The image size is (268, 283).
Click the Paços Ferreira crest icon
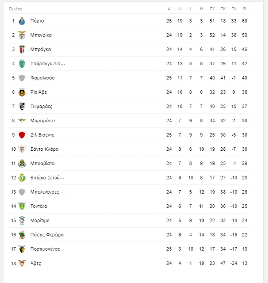point(22,235)
